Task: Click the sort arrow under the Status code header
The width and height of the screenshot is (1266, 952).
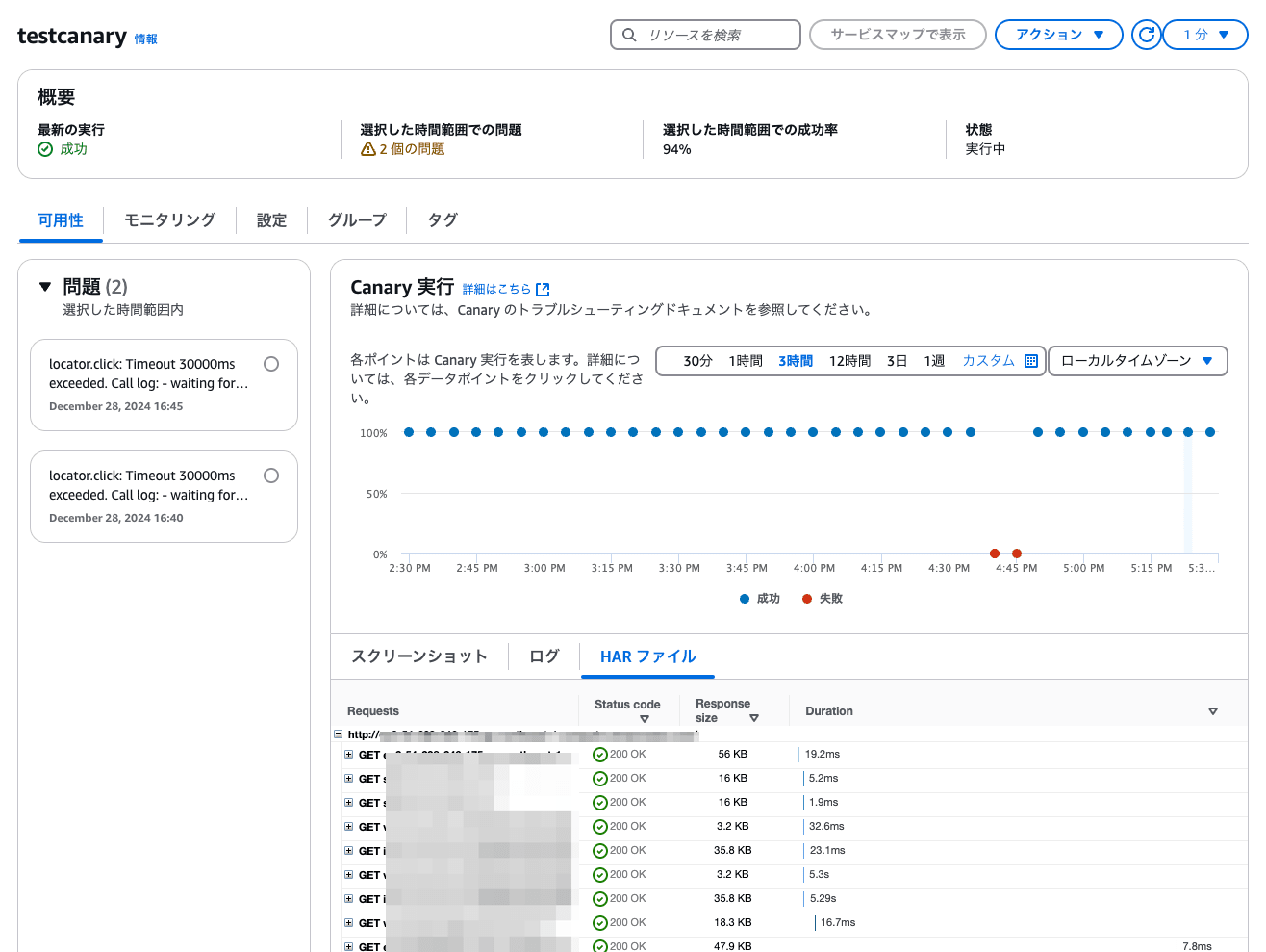Action: 645,719
